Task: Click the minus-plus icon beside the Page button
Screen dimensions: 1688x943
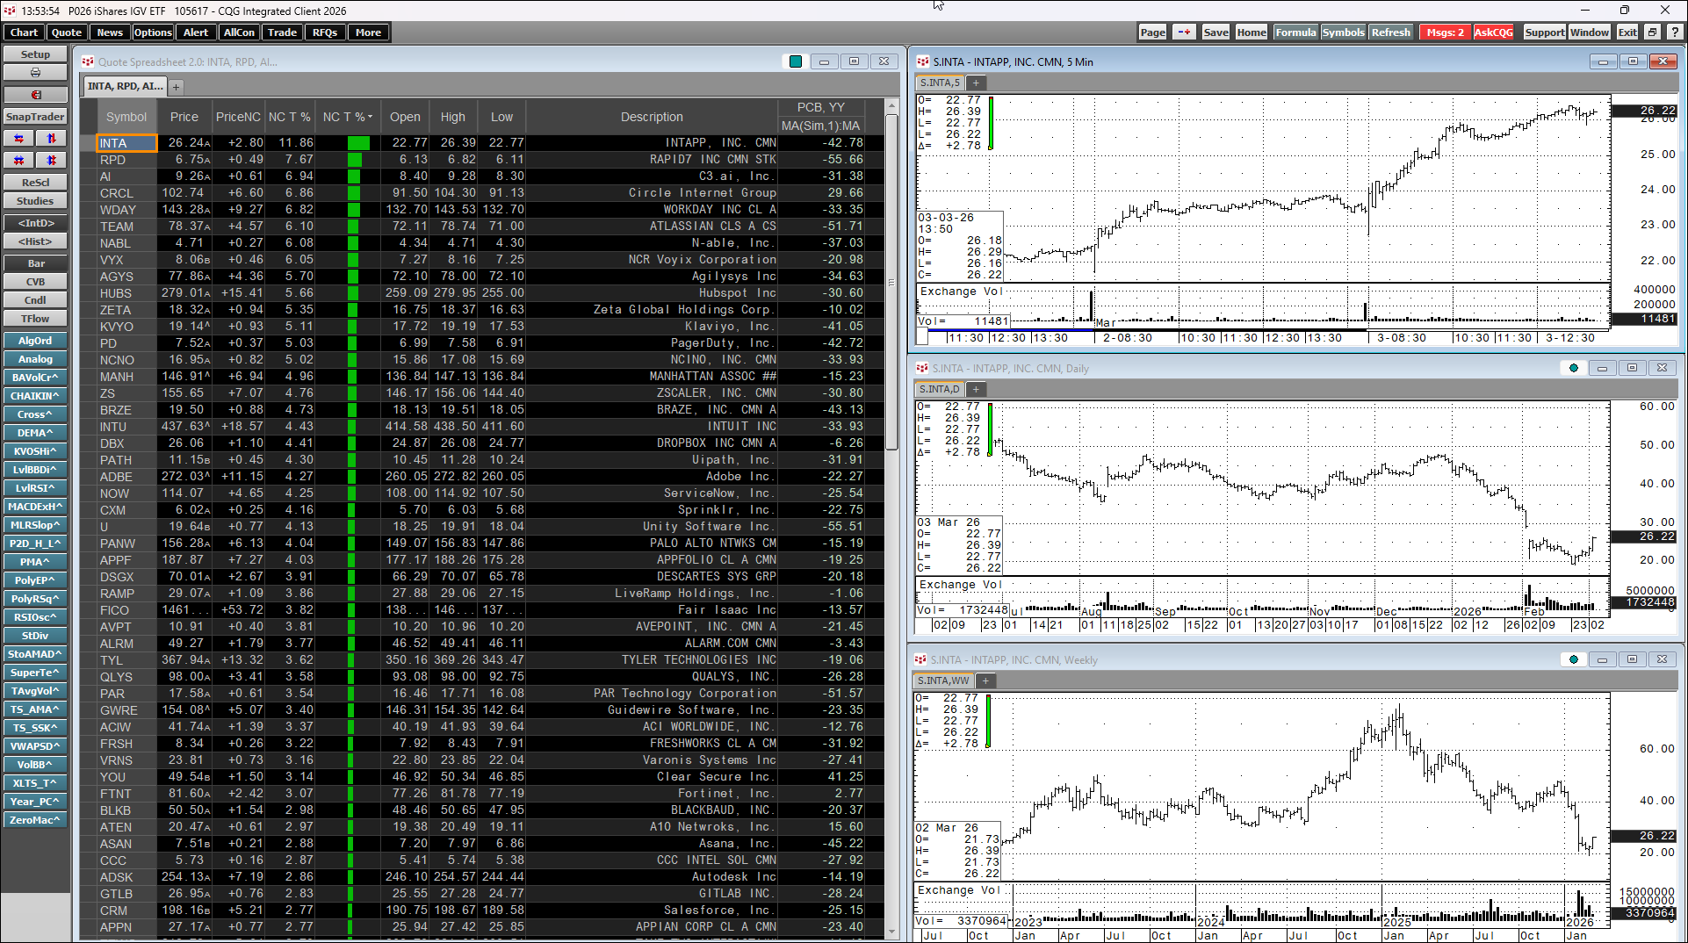Action: coord(1184,32)
